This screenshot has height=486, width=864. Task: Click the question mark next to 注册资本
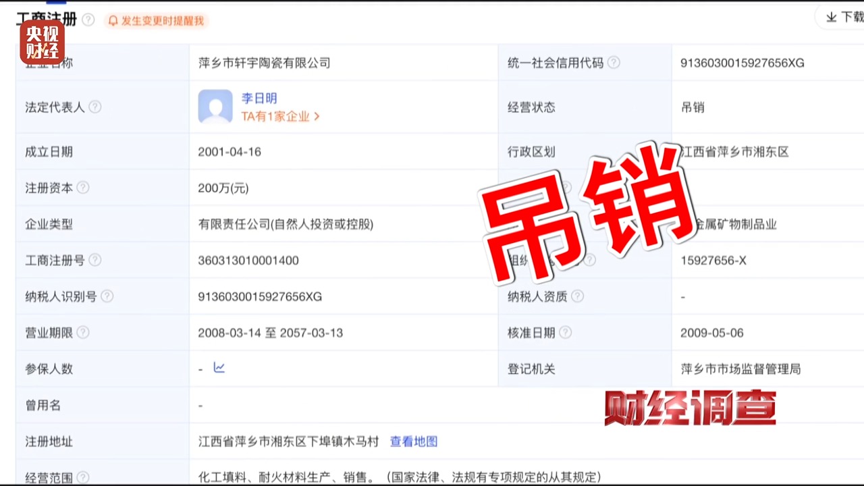(x=82, y=188)
